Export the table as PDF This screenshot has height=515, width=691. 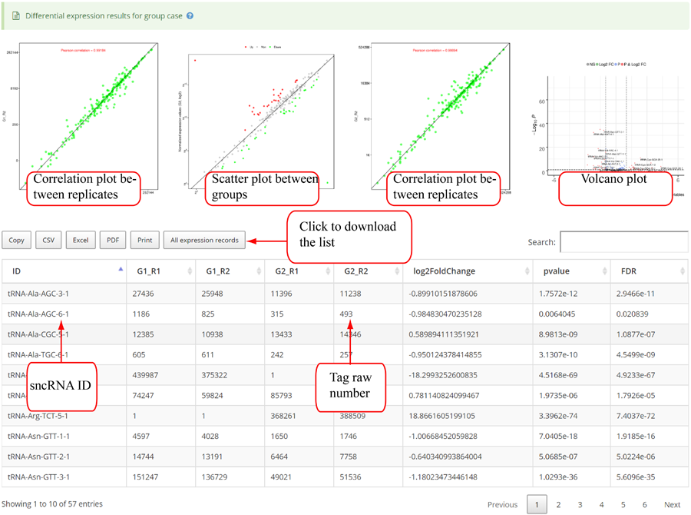pyautogui.click(x=113, y=240)
